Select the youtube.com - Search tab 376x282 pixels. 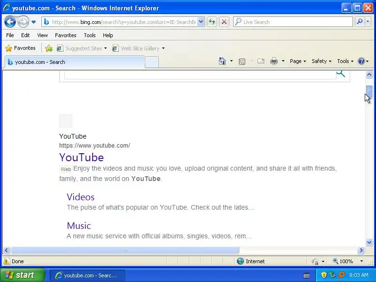pyautogui.click(x=75, y=62)
